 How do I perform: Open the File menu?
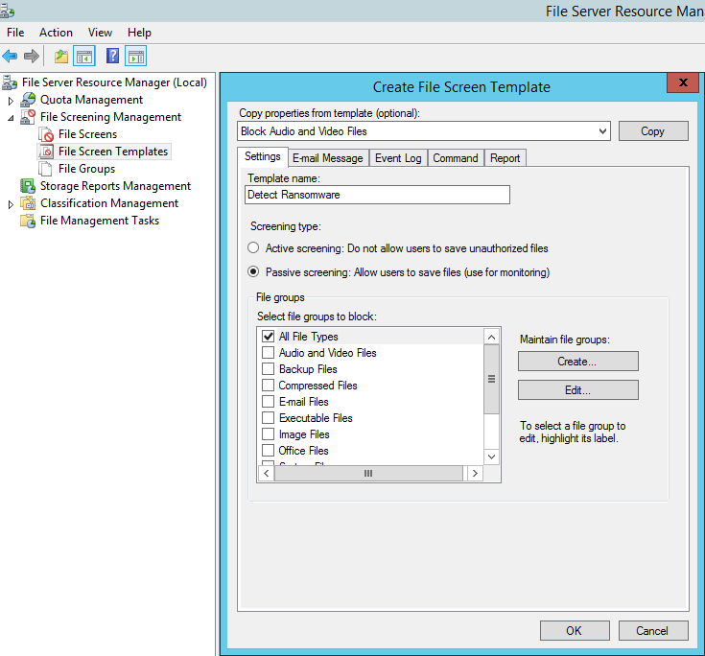(x=15, y=33)
